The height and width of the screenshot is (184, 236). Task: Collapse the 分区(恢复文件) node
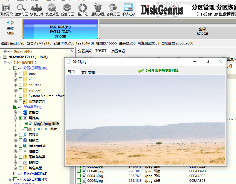pyautogui.click(x=5, y=63)
